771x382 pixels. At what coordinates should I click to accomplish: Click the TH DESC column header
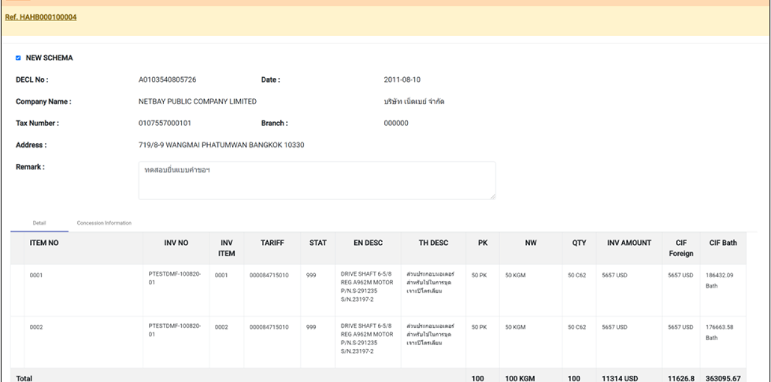[431, 244]
